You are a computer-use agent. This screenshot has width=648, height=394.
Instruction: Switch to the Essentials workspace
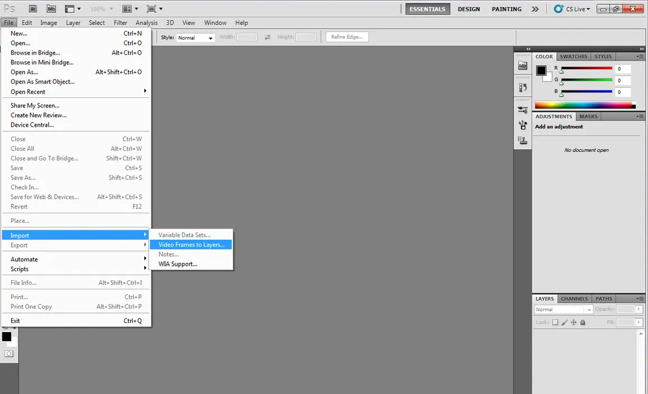point(427,8)
